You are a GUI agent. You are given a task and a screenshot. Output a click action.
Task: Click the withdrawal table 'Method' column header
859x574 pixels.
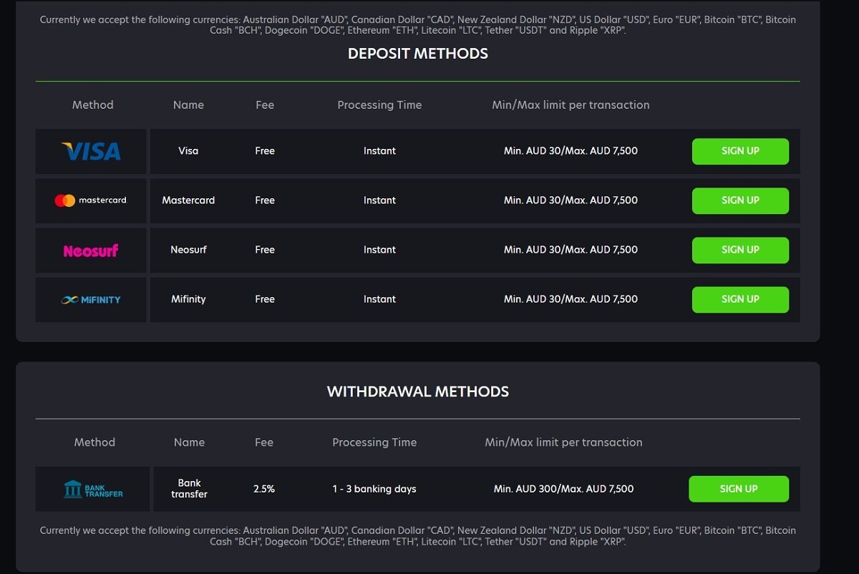pyautogui.click(x=94, y=442)
